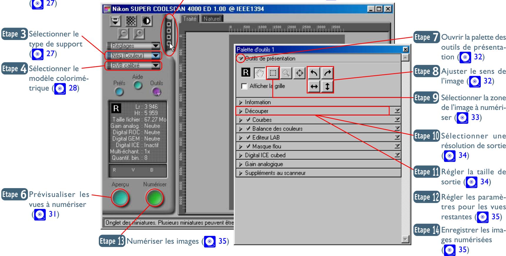Open the Nég (Couleur) media type dropdown

click(x=133, y=56)
